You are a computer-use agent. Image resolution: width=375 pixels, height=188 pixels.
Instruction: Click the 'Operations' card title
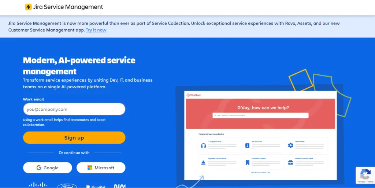(x=300, y=141)
